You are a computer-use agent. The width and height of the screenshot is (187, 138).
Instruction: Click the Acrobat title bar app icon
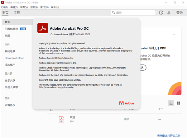click(x=2, y=2)
